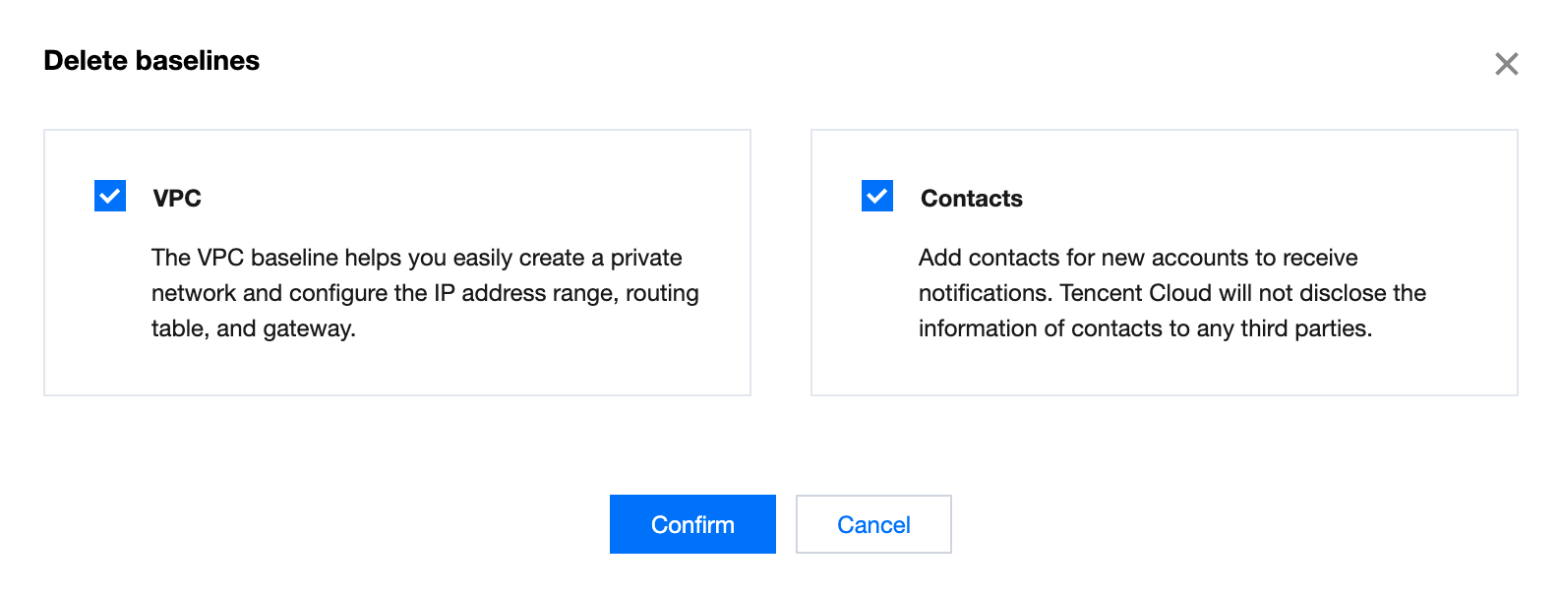
Task: Click the word "routing" in VPC description
Action: pos(662,293)
